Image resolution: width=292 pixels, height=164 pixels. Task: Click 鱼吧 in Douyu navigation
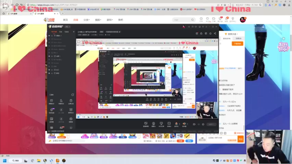point(120,20)
